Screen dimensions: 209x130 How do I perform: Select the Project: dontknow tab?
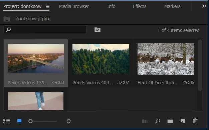pos(22,6)
